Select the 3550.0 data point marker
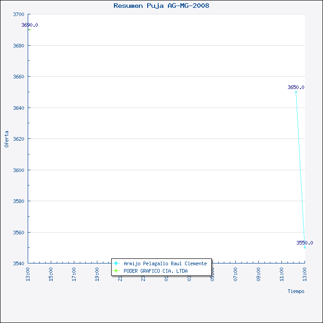 click(x=305, y=248)
